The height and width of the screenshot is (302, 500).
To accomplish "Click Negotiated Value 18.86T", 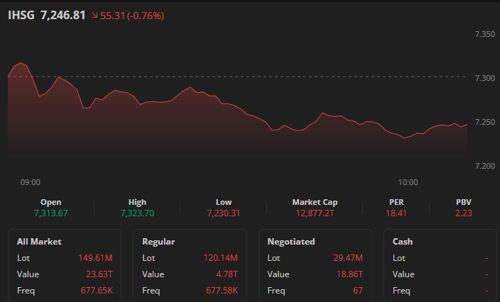I will [349, 274].
